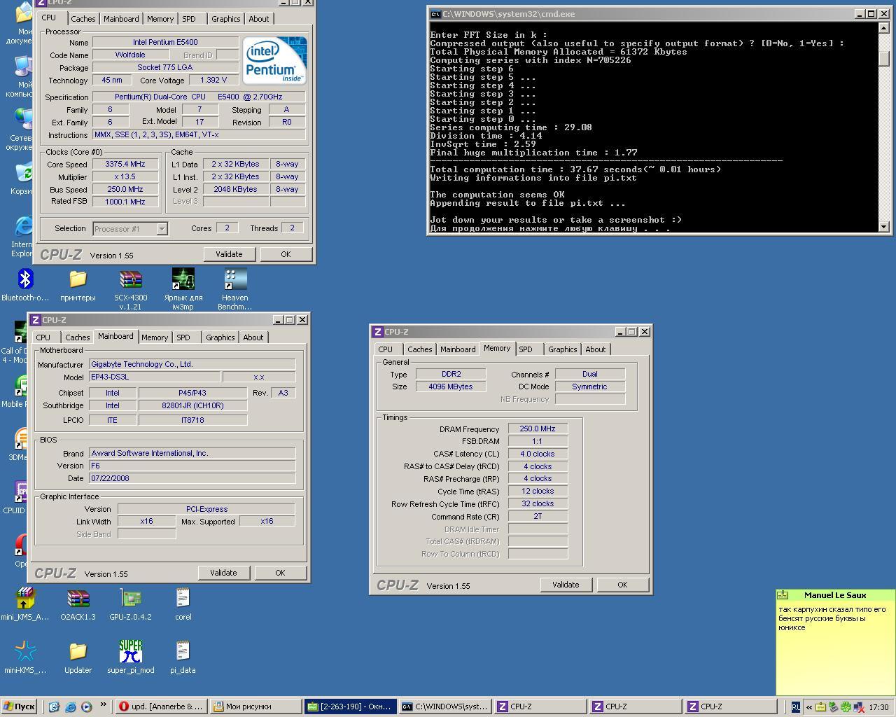The width and height of the screenshot is (896, 717).
Task: Open the Processor #1 selection dropdown
Action: [162, 229]
